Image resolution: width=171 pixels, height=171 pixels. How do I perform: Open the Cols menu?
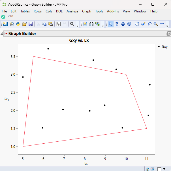[49, 11]
